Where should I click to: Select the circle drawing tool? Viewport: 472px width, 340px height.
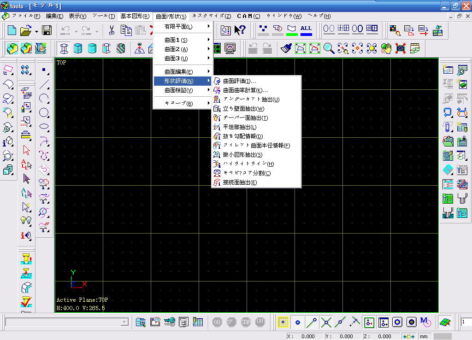pos(44,112)
